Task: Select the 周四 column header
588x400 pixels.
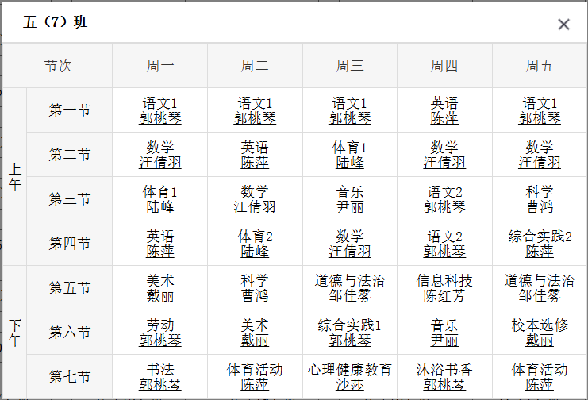Action: coord(444,66)
